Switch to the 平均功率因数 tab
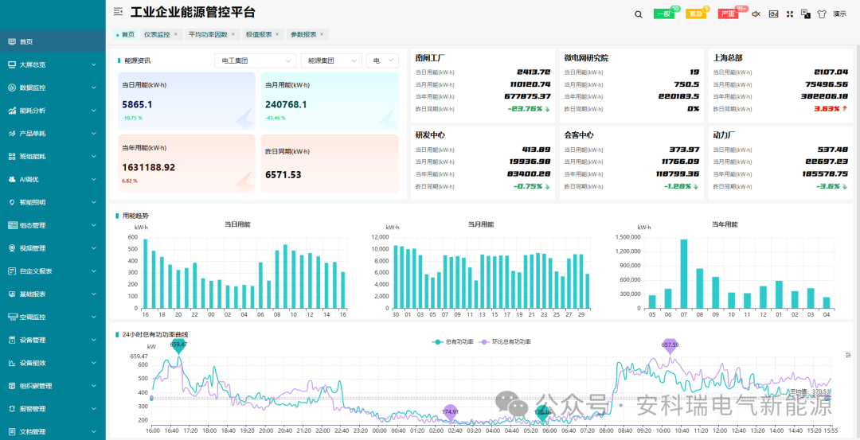Image resolution: width=860 pixels, height=440 pixels. (x=208, y=34)
